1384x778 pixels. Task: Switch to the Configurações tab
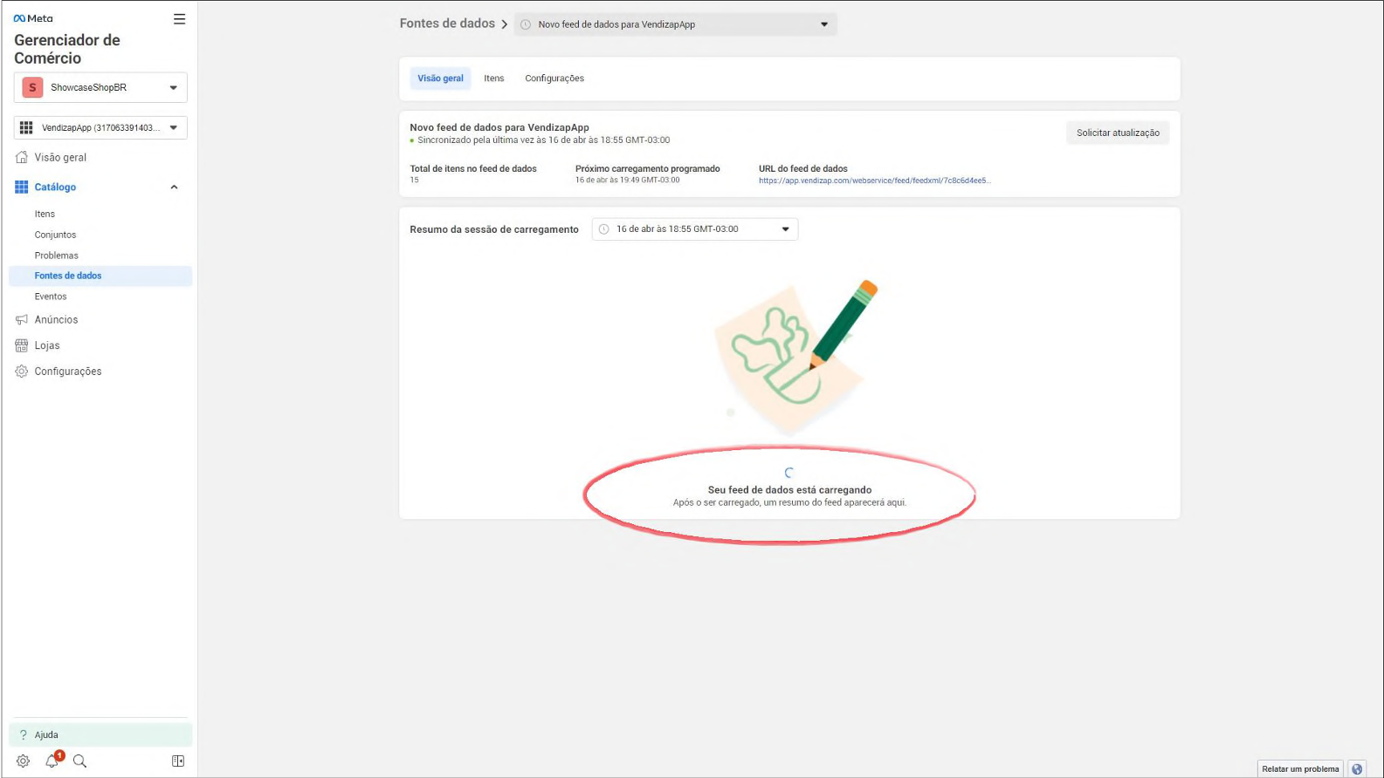click(x=554, y=78)
